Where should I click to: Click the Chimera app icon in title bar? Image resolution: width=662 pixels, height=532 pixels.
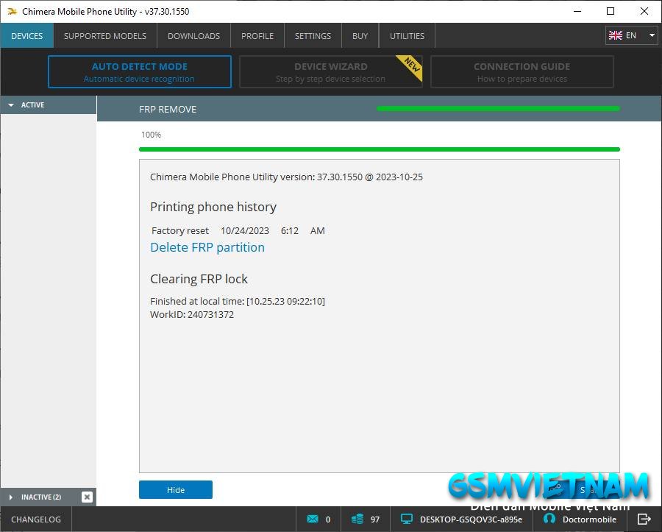tap(12, 11)
